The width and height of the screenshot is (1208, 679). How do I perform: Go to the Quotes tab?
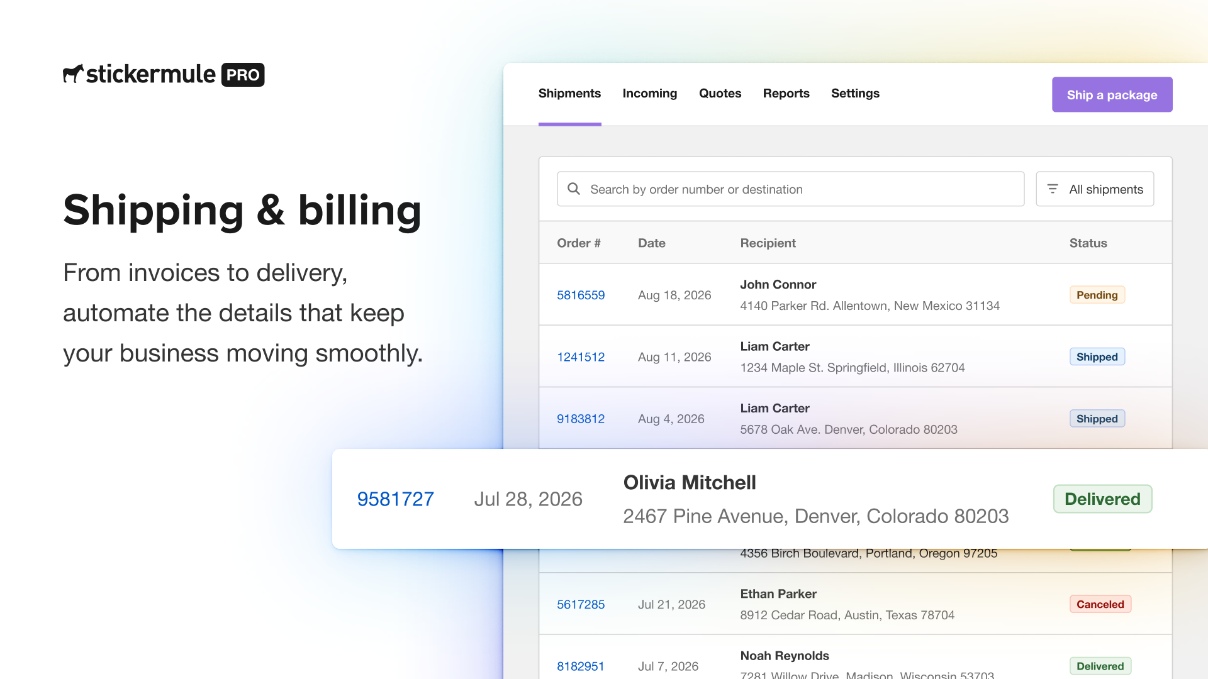pyautogui.click(x=720, y=93)
